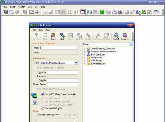Enable Connect via Proxy Host checkbox
The image size is (166, 122).
coord(36,115)
